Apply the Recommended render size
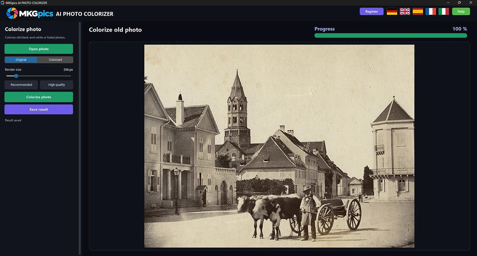The height and width of the screenshot is (256, 477). [x=21, y=85]
